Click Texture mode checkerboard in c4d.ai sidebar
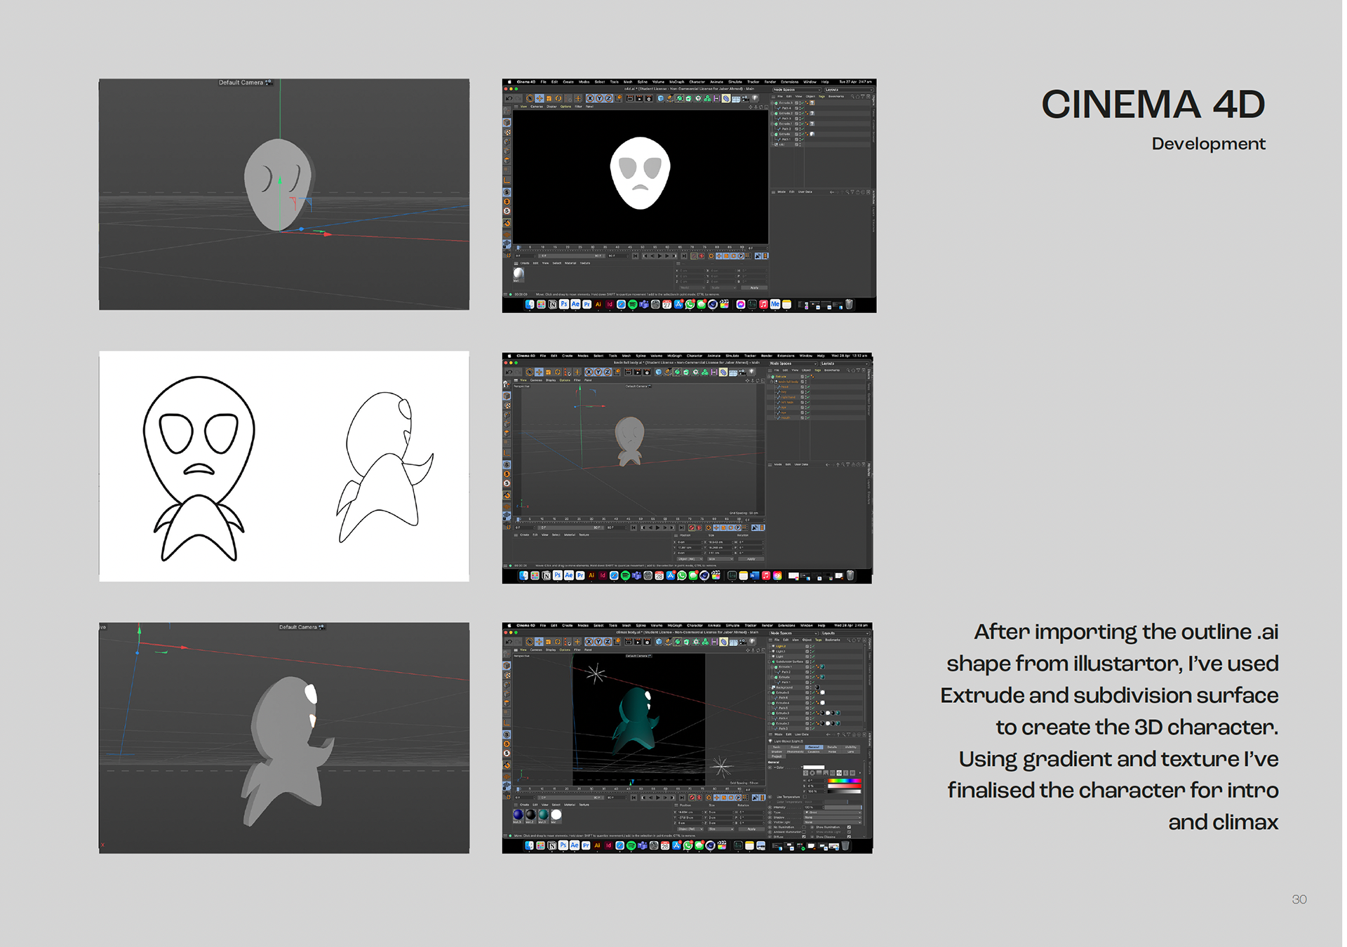 click(x=507, y=133)
